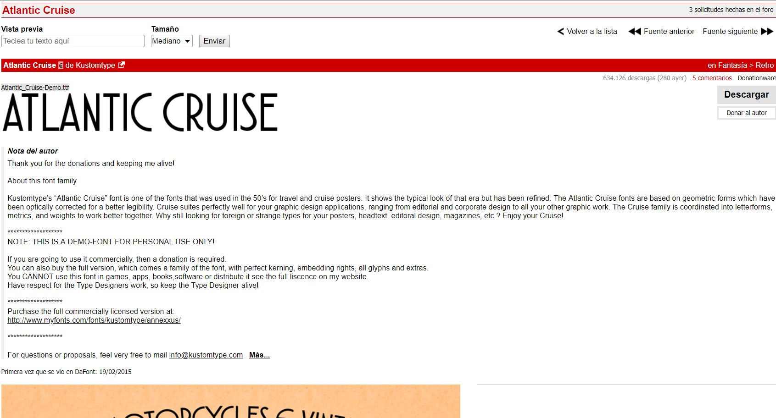Screen dimensions: 776x418
Task: Open the Tamaño dropdown set to Mediano
Action: coord(172,41)
